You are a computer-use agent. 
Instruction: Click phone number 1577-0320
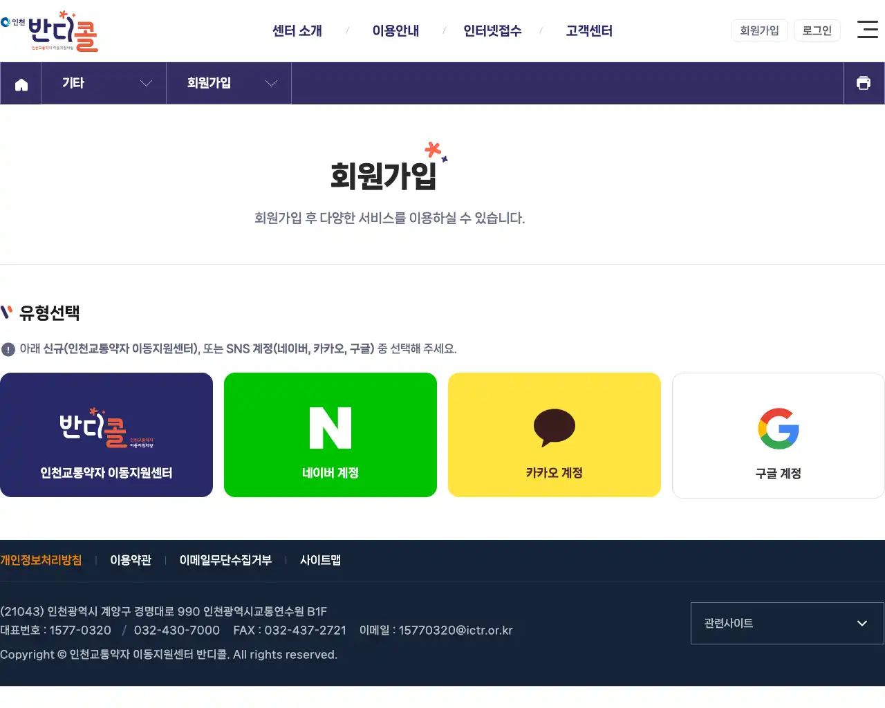point(80,631)
